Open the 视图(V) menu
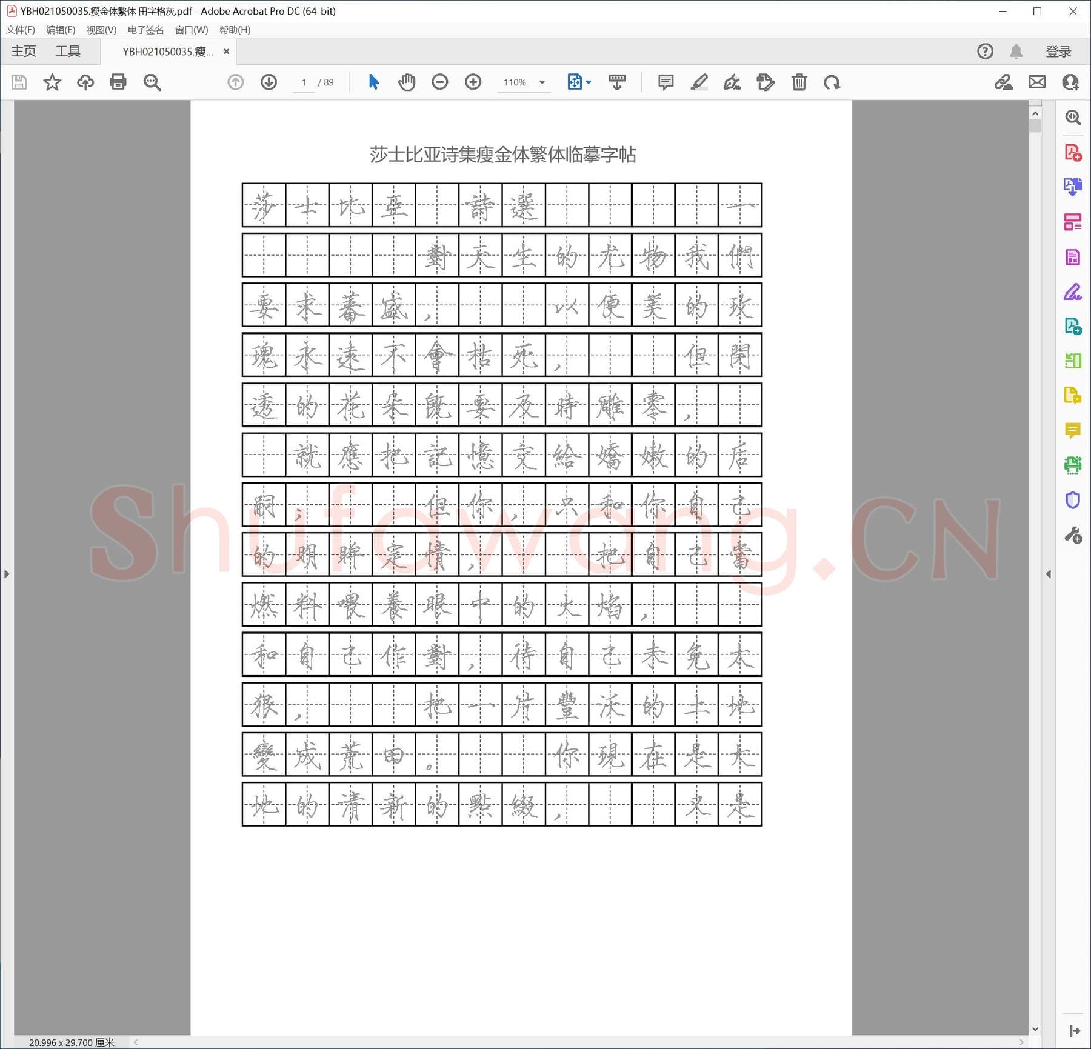The image size is (1091, 1049). click(101, 30)
